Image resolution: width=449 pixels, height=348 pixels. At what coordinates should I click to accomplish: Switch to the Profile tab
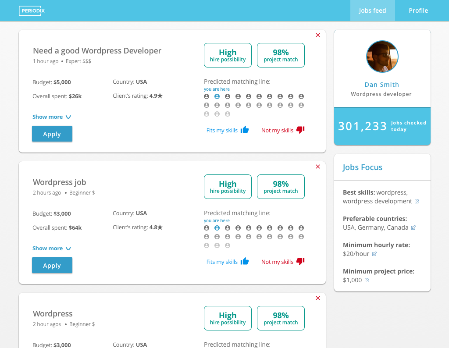[x=418, y=11]
